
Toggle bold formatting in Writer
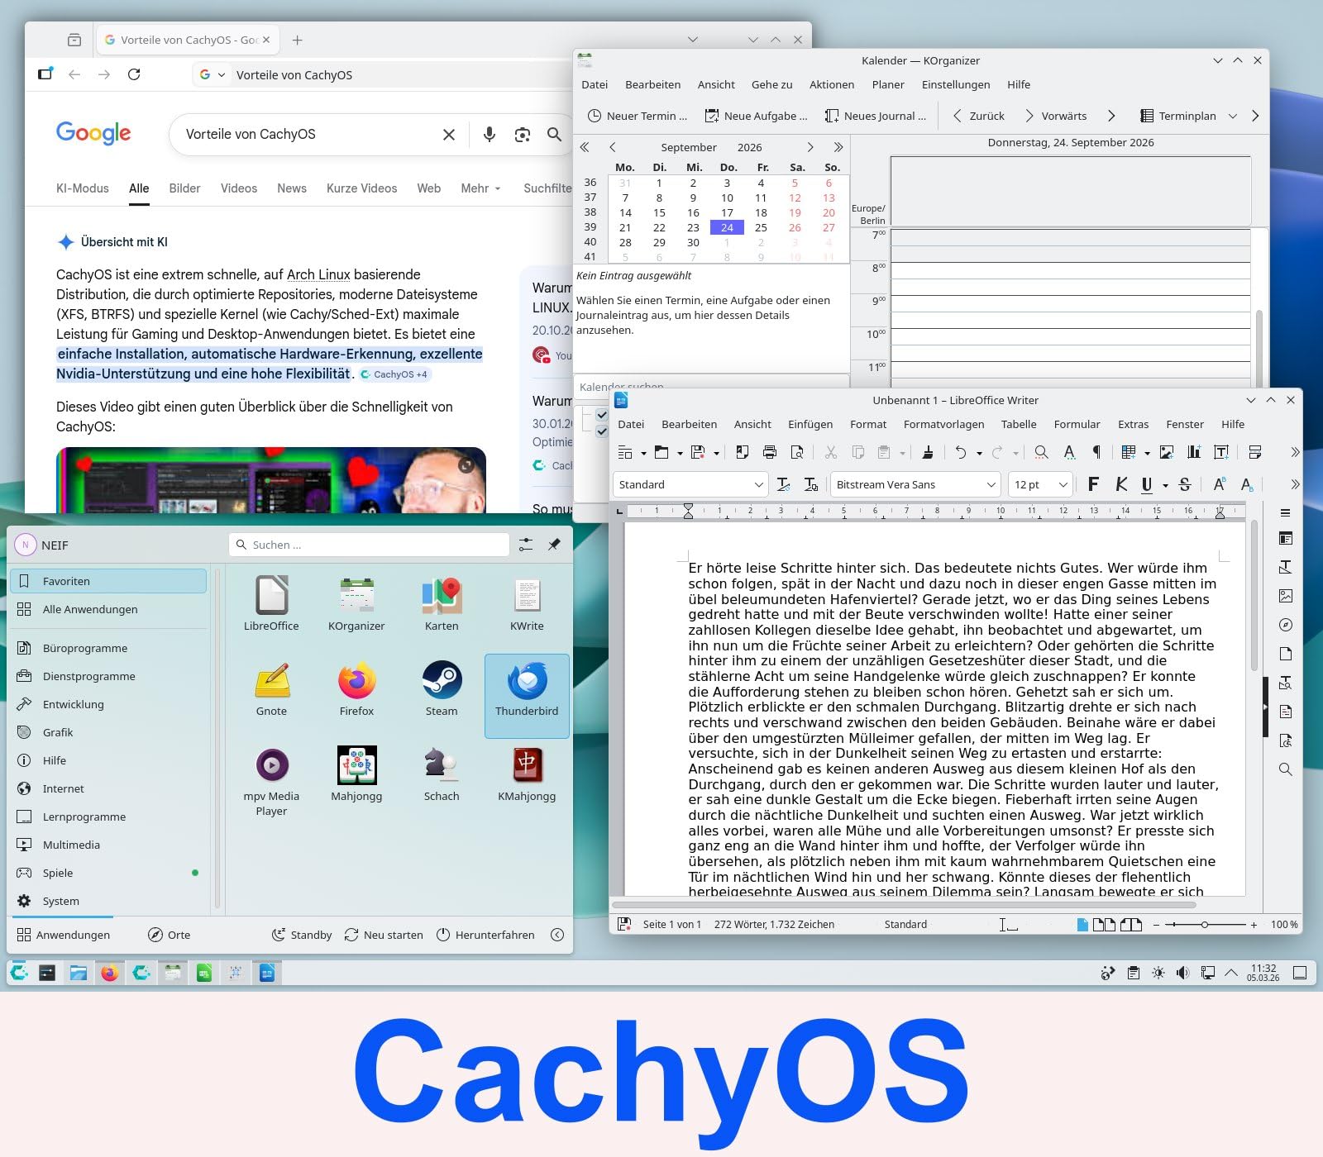click(1093, 484)
